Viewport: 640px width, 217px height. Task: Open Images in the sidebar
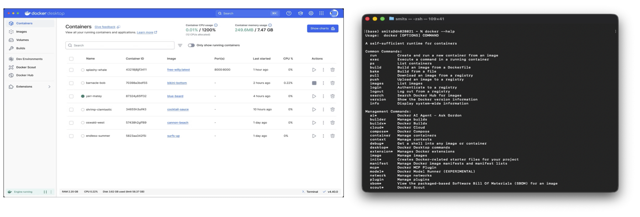pyautogui.click(x=30, y=32)
